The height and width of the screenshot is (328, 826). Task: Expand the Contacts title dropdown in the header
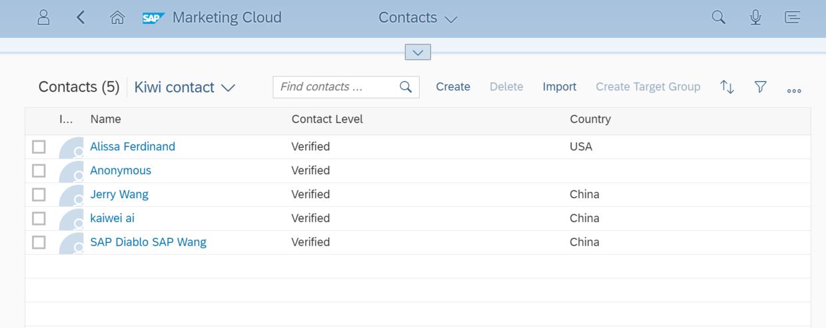[418, 18]
